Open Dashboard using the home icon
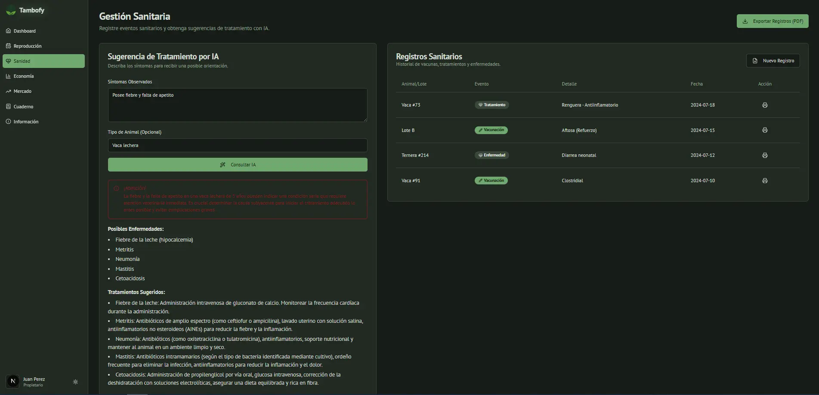This screenshot has width=819, height=395. coord(9,31)
